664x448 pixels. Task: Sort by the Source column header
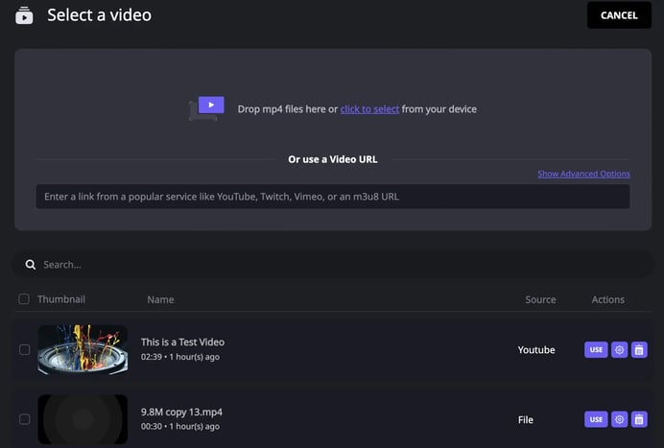(x=540, y=299)
